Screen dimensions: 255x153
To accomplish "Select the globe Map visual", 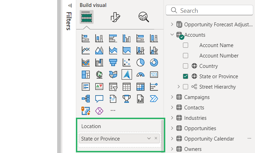I will 99,74.
